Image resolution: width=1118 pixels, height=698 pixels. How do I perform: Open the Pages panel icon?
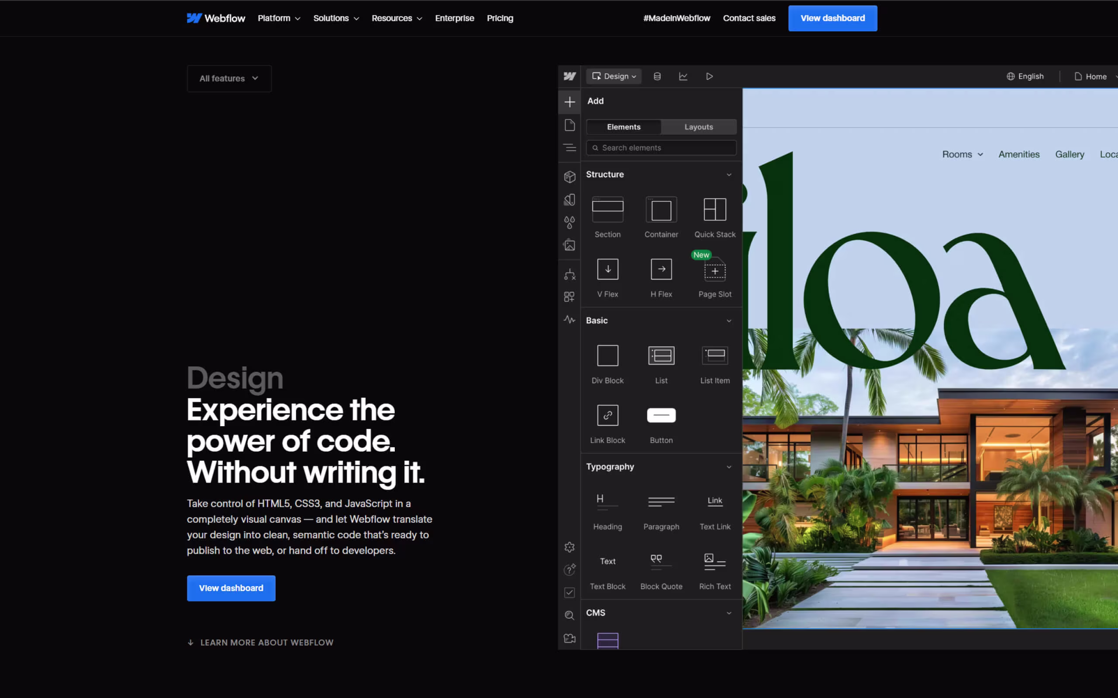(569, 125)
